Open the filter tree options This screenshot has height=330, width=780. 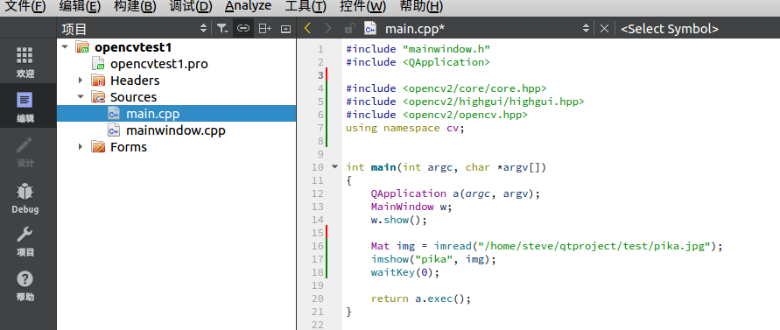(223, 29)
